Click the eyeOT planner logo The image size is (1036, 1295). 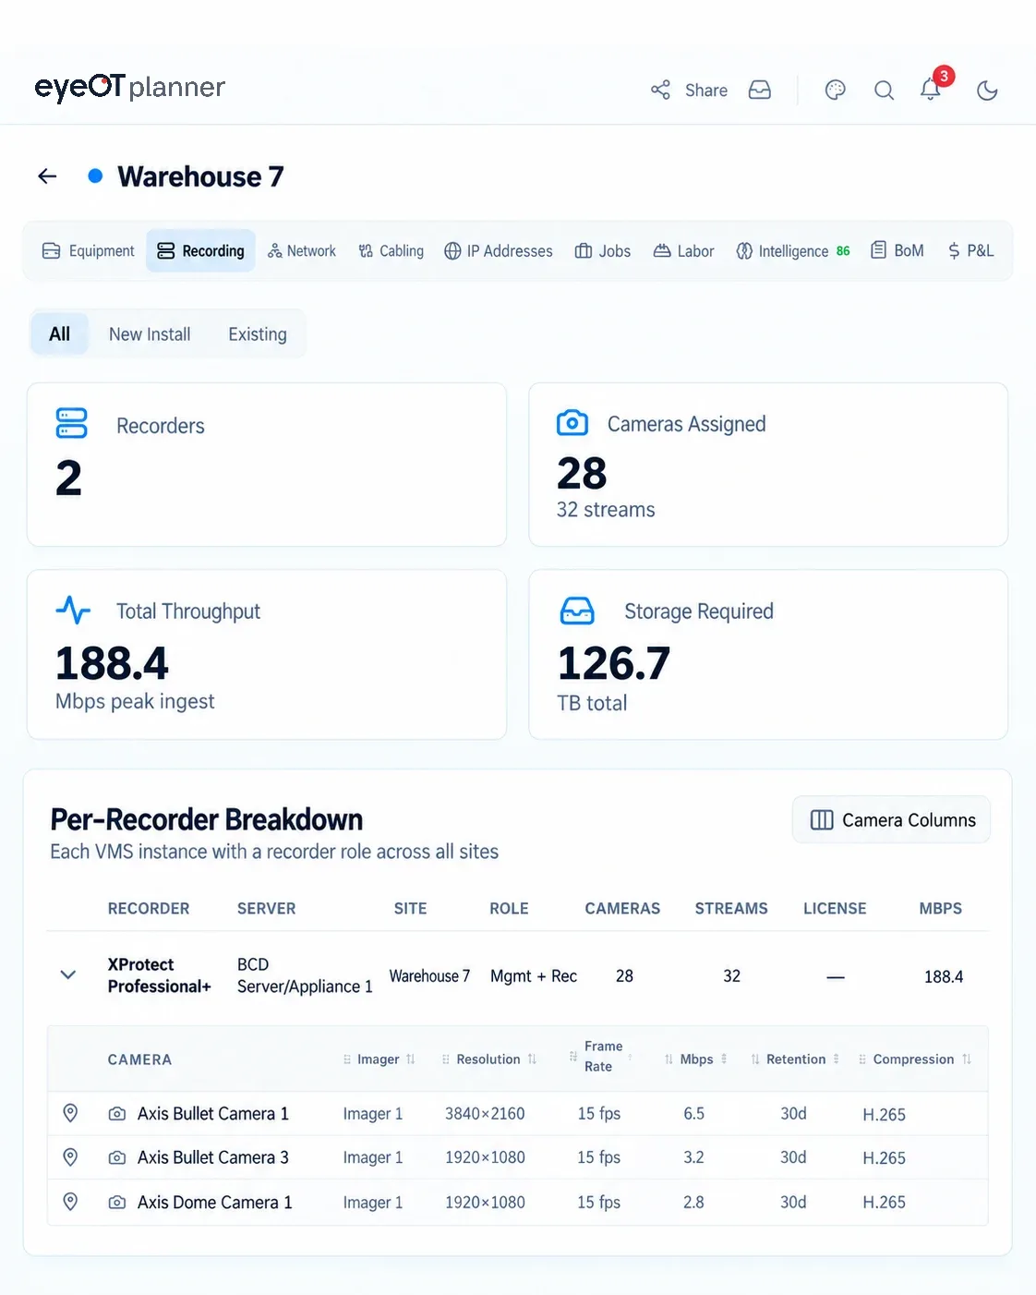tap(129, 87)
